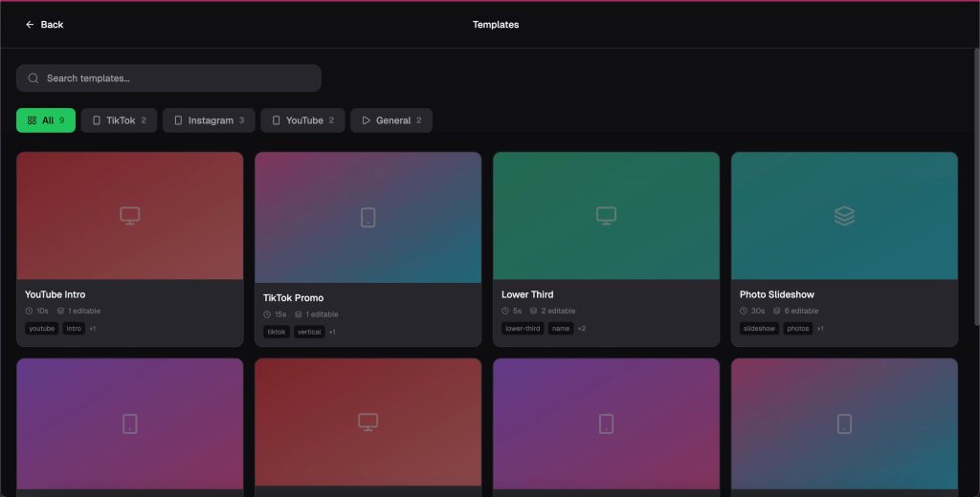Go back using the Back button
The image size is (980, 497).
coord(44,24)
